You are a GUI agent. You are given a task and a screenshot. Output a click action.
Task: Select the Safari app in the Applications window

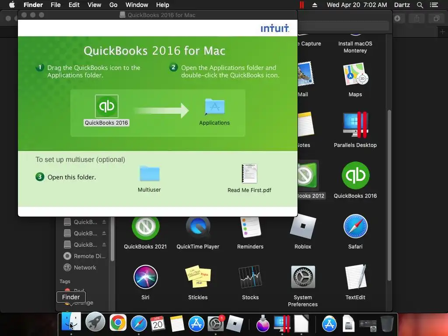coord(355,226)
